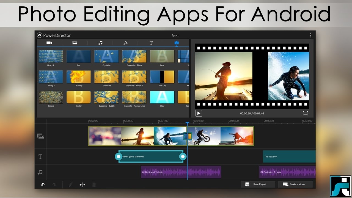Click the 00:02:00 ruler mark
352x198 pixels.
[233, 121]
